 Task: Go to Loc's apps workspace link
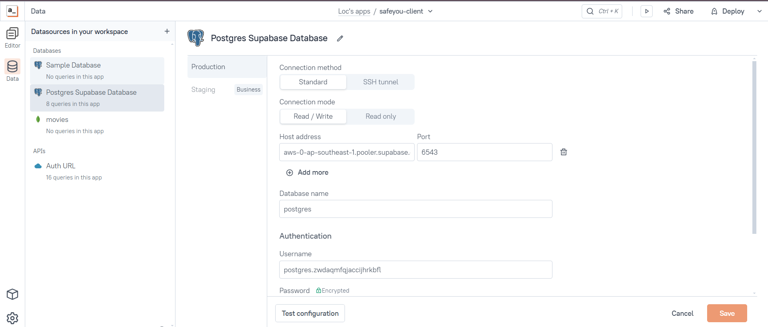click(x=354, y=11)
